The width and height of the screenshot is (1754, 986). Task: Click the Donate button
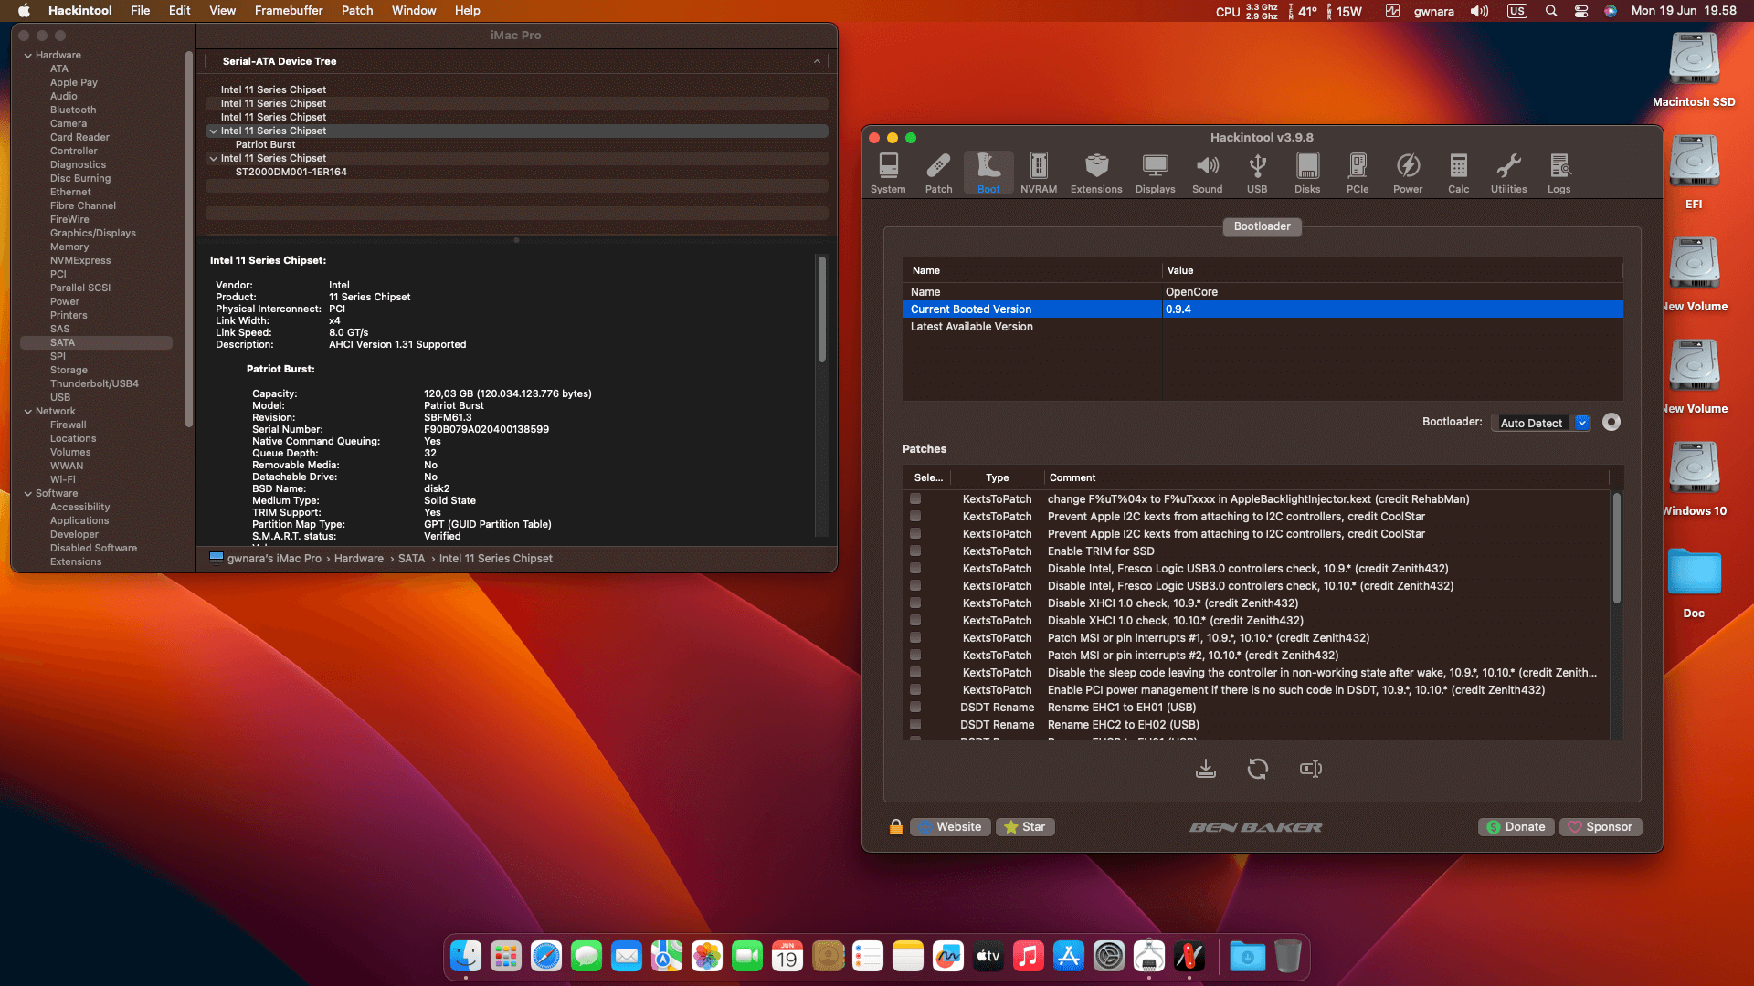click(x=1516, y=826)
